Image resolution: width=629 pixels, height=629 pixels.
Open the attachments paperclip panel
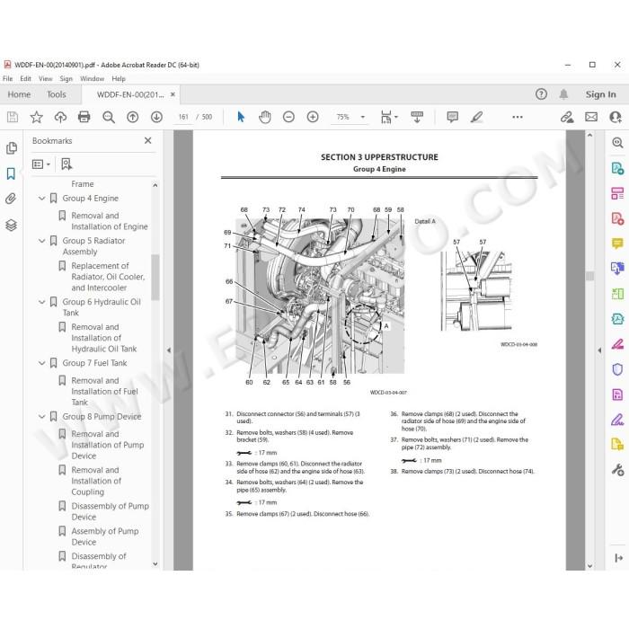coord(11,199)
